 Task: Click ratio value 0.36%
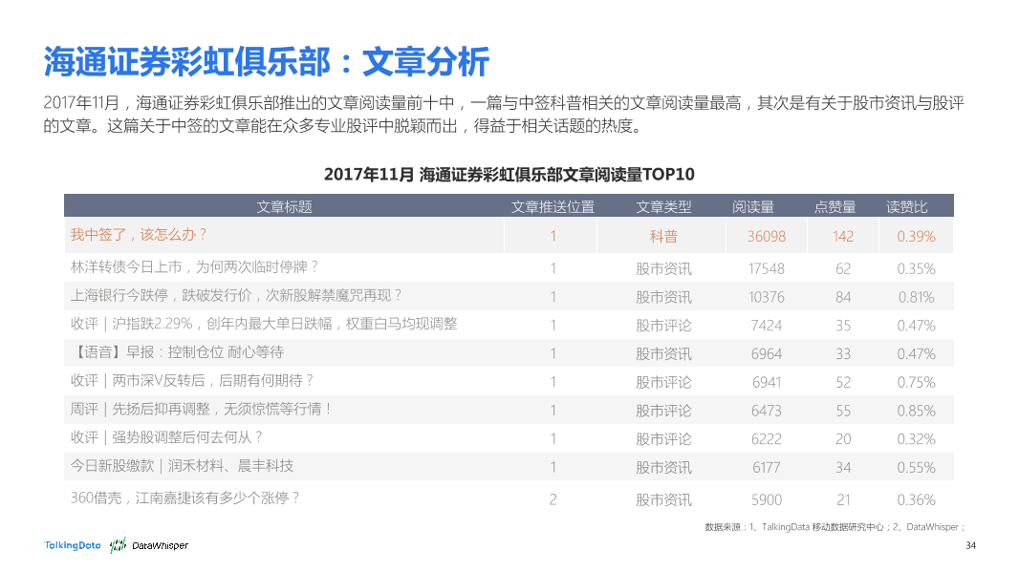click(916, 500)
